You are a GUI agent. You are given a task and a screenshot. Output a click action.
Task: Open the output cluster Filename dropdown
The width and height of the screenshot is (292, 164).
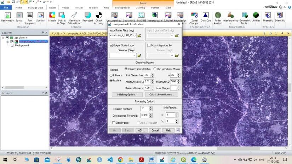point(134,55)
